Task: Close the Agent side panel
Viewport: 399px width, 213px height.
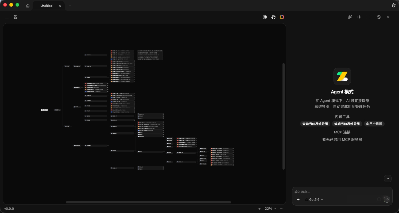Action: click(x=388, y=17)
